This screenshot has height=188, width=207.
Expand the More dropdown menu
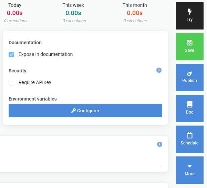[x=189, y=170]
